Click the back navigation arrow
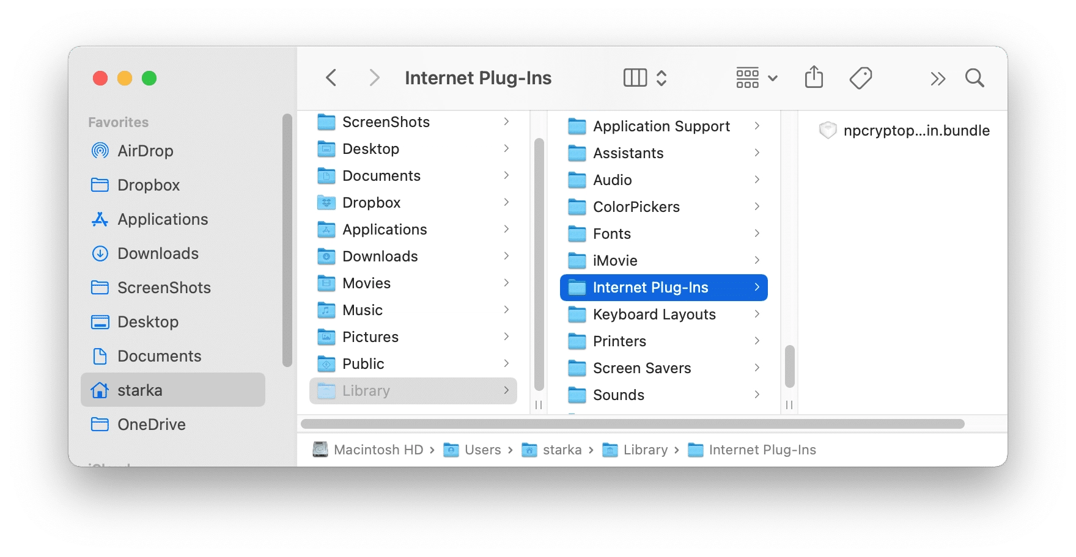This screenshot has width=1076, height=557. [x=331, y=78]
